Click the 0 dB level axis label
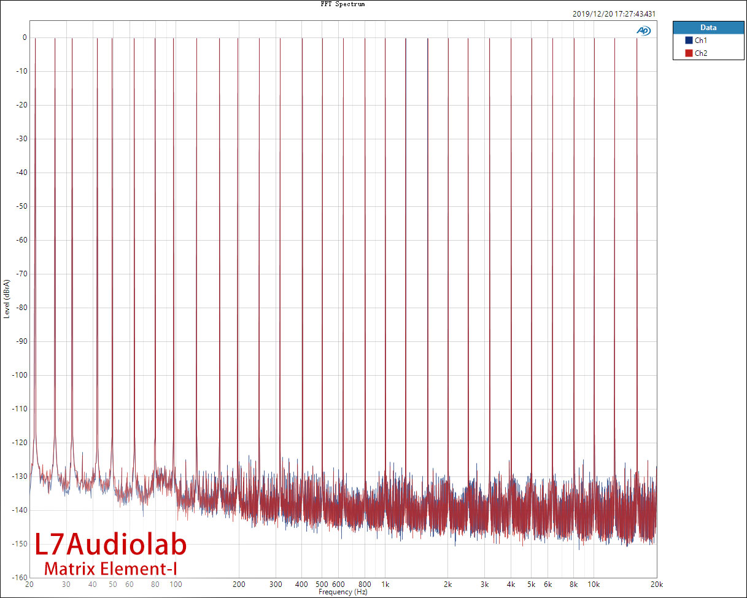Screen dimensions: 747x598 point(24,37)
